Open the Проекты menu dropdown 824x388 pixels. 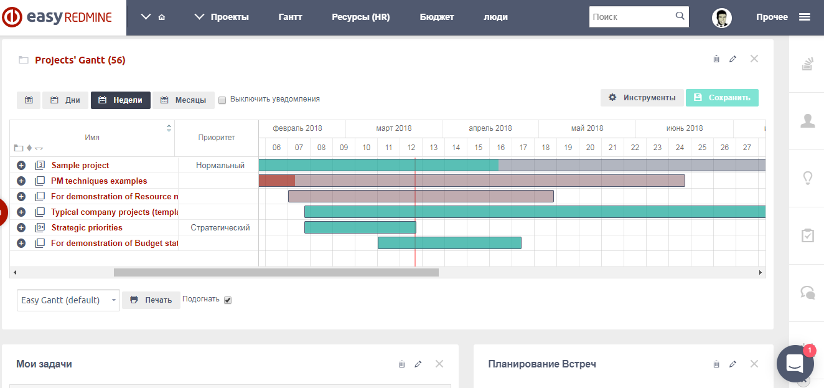(222, 17)
